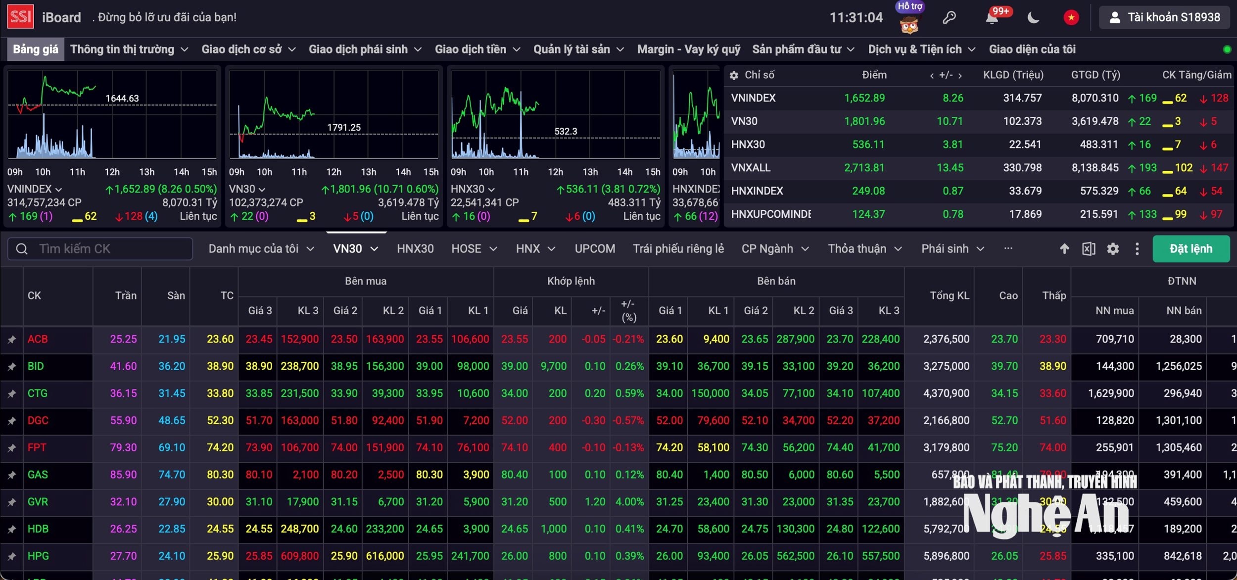Open the horizontal ellipsis more-tabs menu
This screenshot has height=580, width=1237.
(x=1008, y=248)
